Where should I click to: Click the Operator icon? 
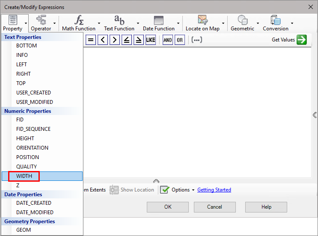(41, 20)
